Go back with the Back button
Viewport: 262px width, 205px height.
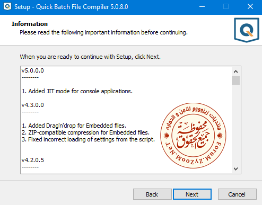click(x=152, y=194)
